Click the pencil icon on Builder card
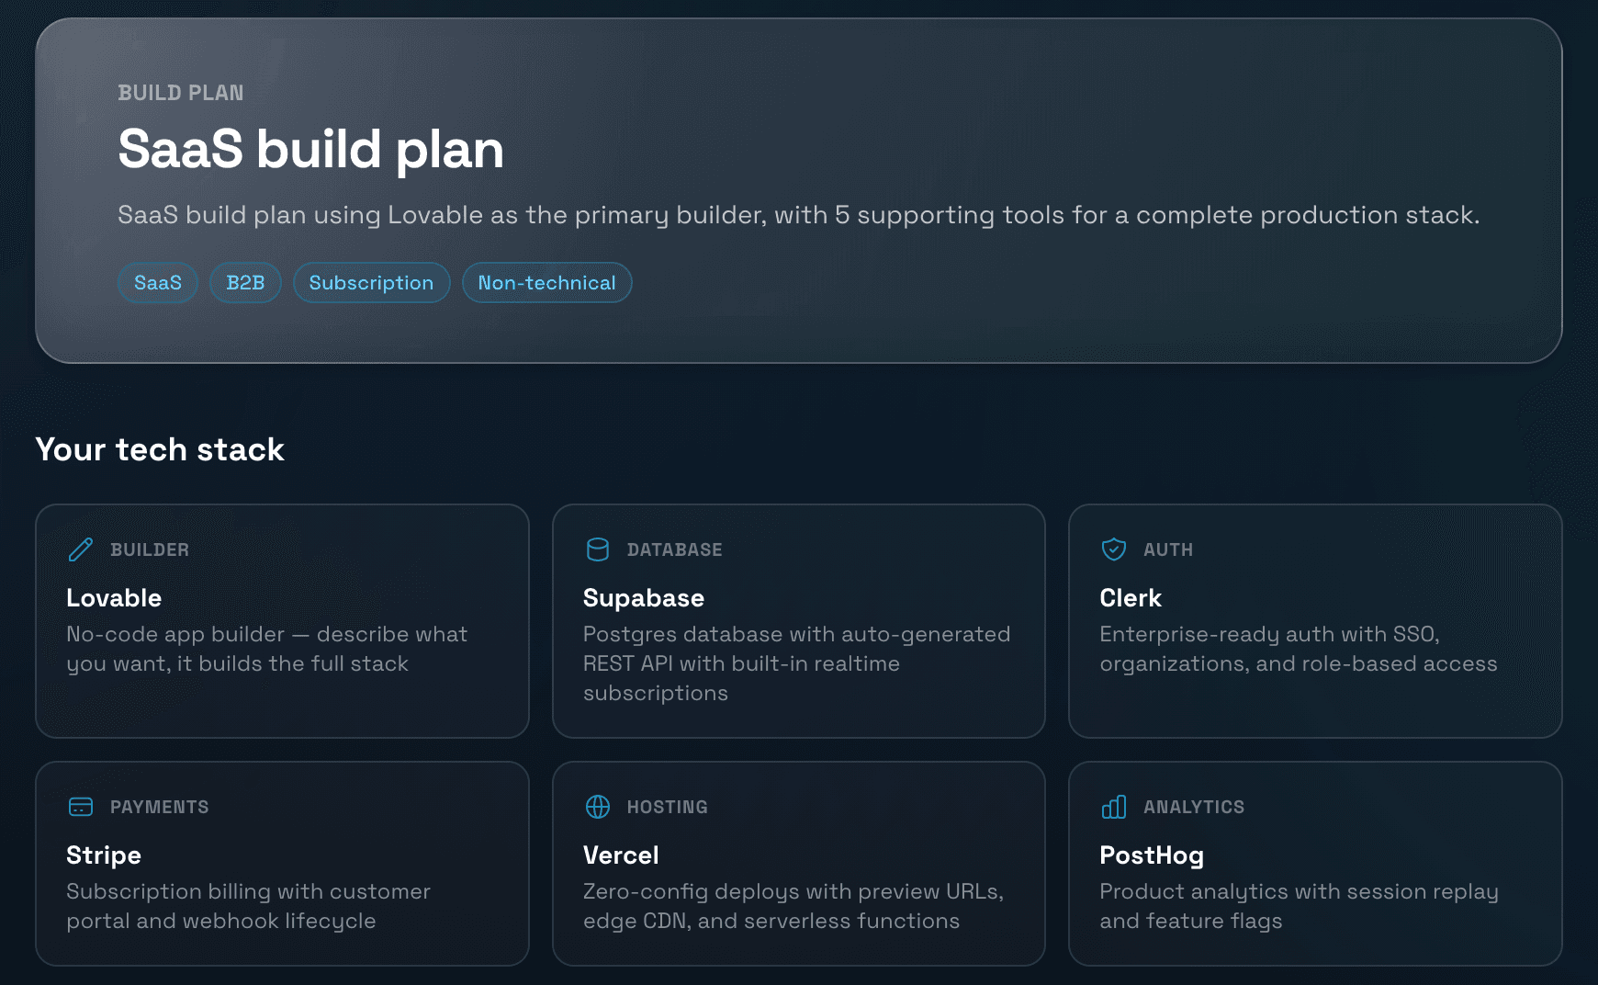 point(81,549)
